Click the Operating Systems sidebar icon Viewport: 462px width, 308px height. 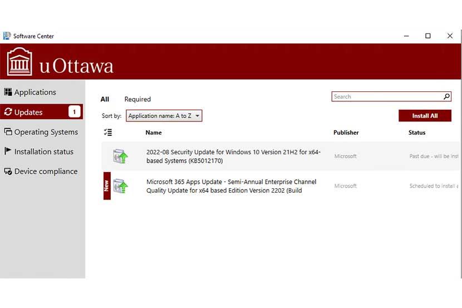click(x=8, y=132)
